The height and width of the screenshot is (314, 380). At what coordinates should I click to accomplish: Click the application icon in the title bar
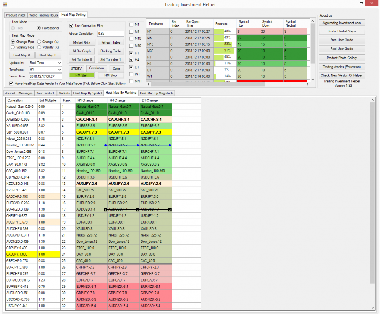(x=5, y=4)
